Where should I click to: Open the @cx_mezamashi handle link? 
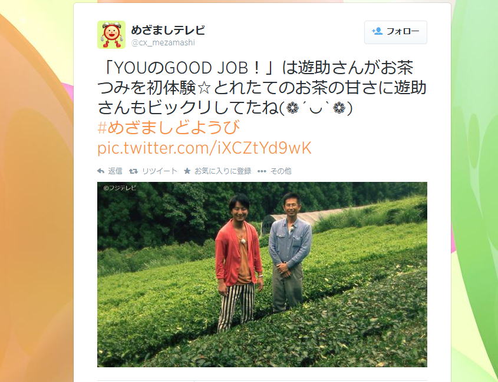click(x=163, y=42)
